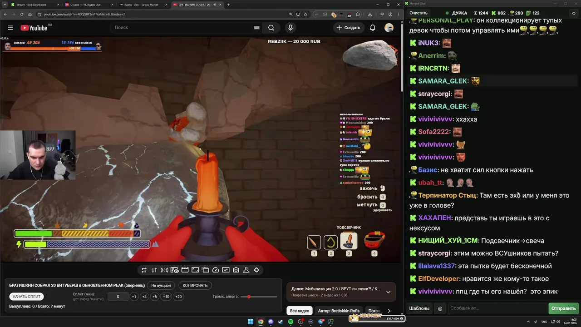Open the emoji picker in chat
Image resolution: width=581 pixels, height=327 pixels.
tap(440, 308)
